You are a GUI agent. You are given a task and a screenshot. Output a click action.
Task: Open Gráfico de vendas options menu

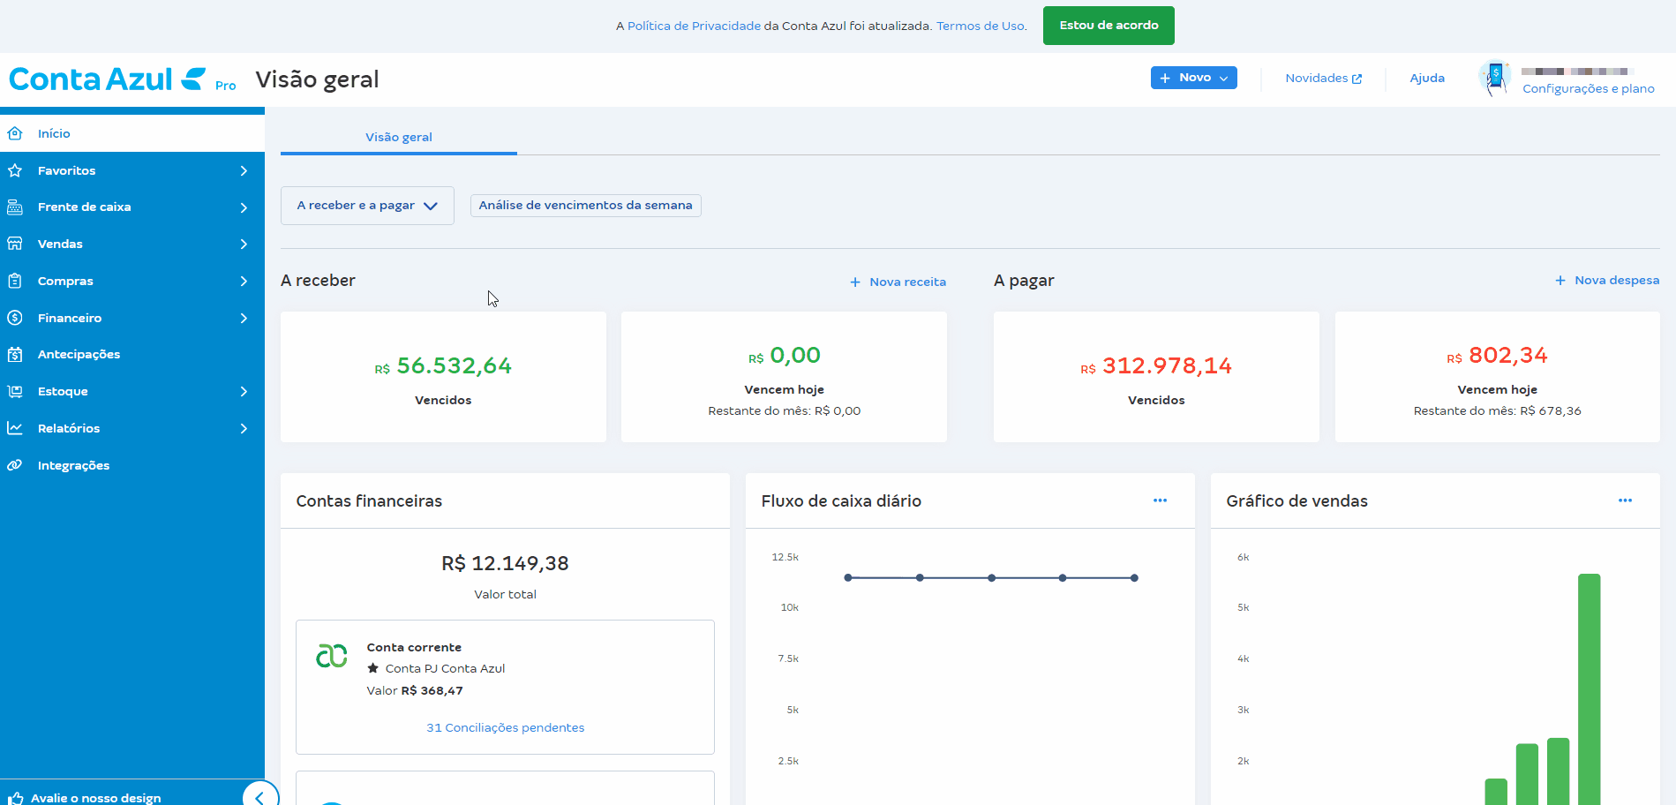click(x=1625, y=500)
